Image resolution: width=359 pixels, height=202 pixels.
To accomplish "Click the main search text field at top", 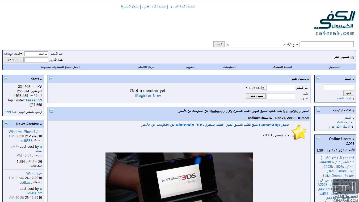I will point(327,44).
